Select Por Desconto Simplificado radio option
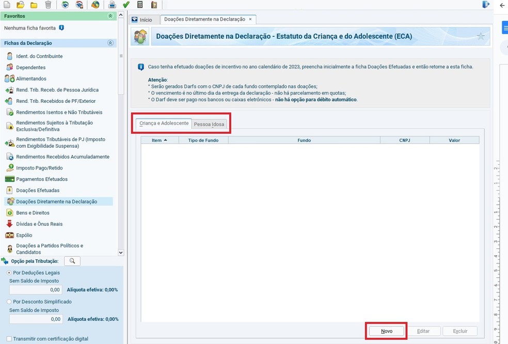 pos(9,302)
